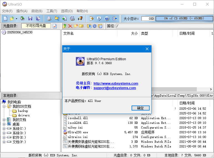Image resolution: width=214 pixels, height=158 pixels.
Task: Click the blue gear icon in image toolbar
Action: pos(94,26)
